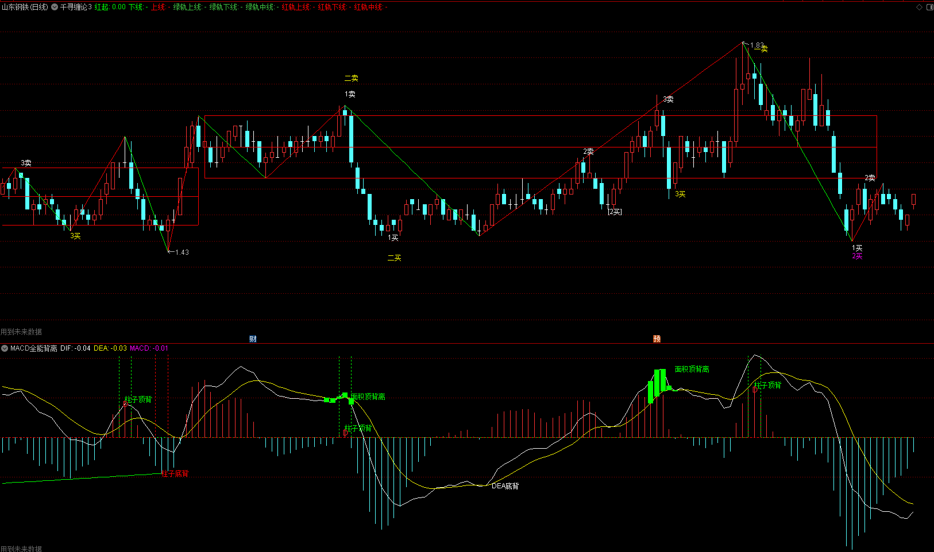Click the red 柱子底背 divergence label

[175, 474]
